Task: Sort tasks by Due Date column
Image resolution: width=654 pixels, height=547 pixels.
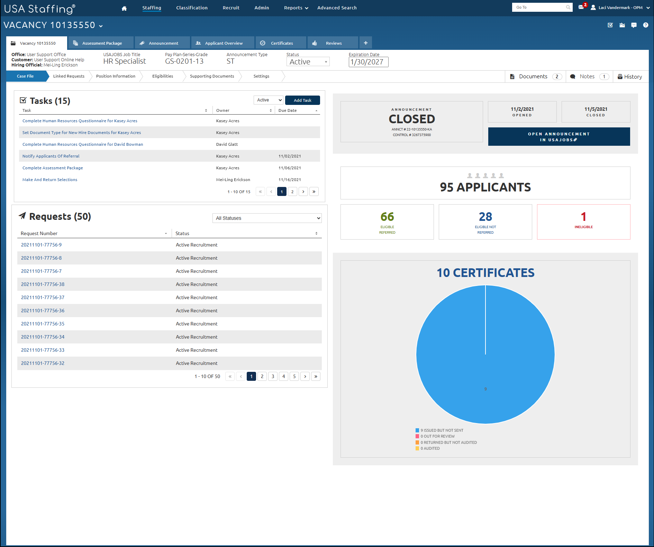Action: pos(316,111)
